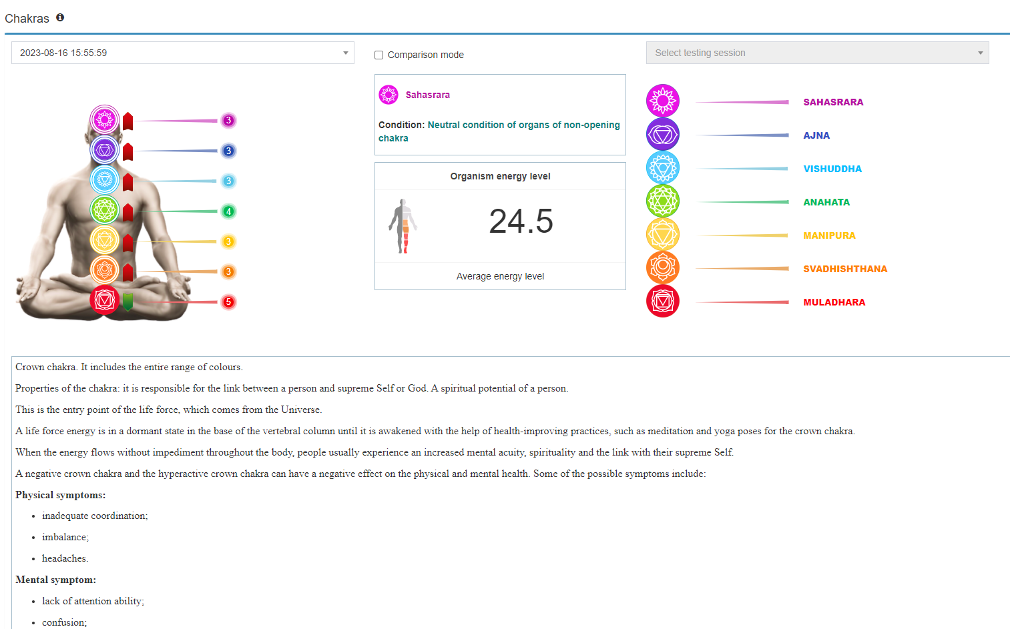Open the info icon next to Chakras heading
The width and height of the screenshot is (1010, 629).
click(x=60, y=17)
